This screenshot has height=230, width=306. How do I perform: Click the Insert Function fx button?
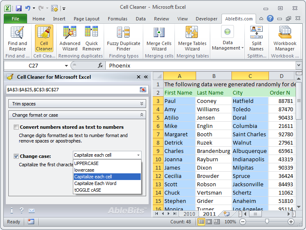click(x=100, y=65)
